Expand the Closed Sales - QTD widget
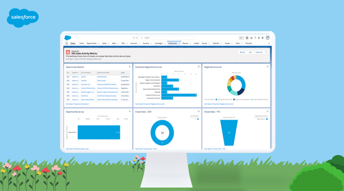344x191 pixels. (x=199, y=111)
